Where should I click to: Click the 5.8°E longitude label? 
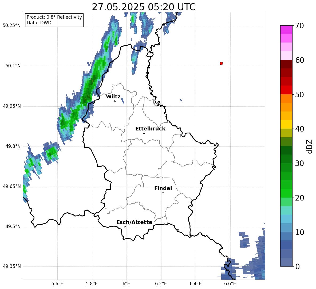(x=92, y=284)
